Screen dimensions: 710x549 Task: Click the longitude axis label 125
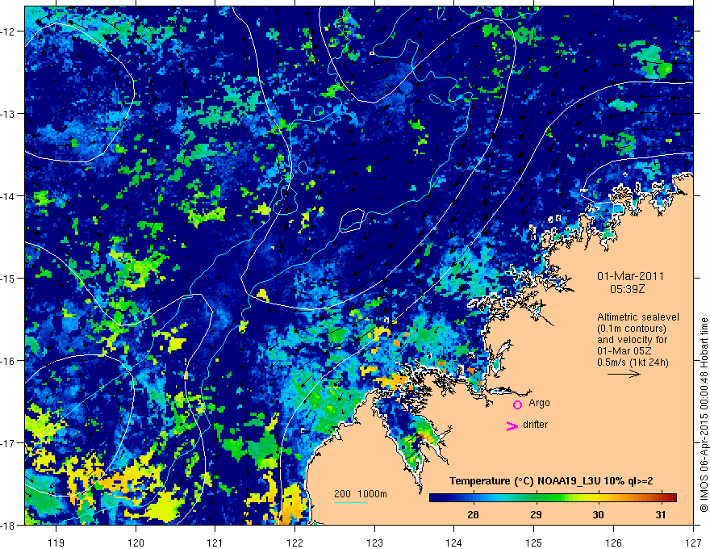tap(534, 543)
